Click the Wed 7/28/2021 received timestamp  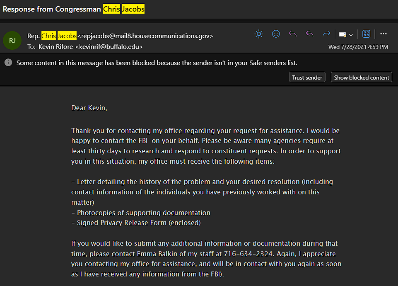tap(358, 47)
